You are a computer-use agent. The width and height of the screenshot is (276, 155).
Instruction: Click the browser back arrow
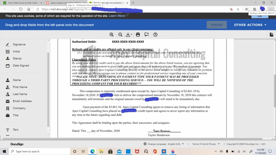(5, 9)
